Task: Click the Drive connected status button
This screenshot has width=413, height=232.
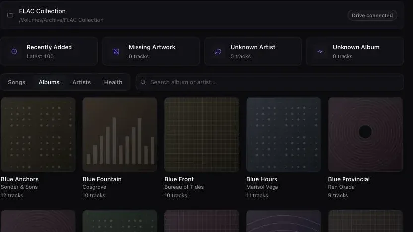Action: 372,15
